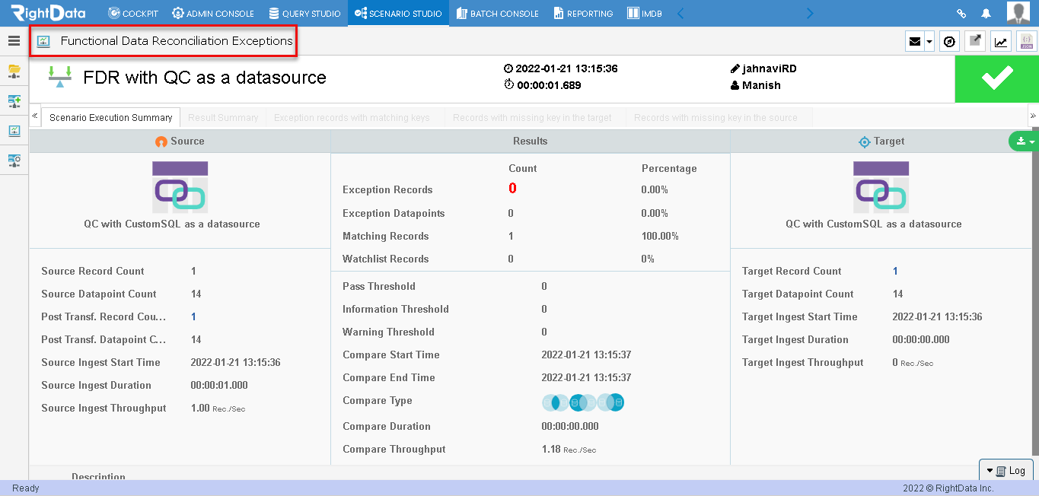Open the Batch Console menu
This screenshot has height=496, width=1039.
tap(498, 14)
